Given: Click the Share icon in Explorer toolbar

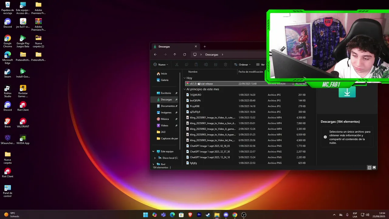Looking at the screenshot, I should [216, 64].
